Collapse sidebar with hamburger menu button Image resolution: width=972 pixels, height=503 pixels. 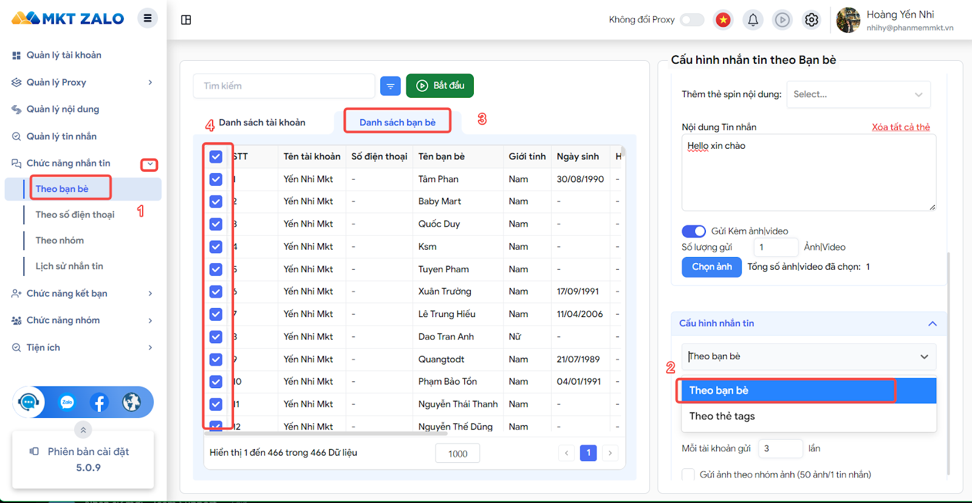tap(147, 18)
